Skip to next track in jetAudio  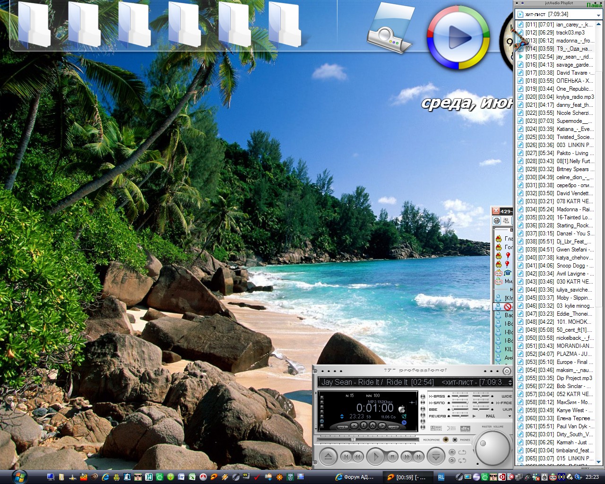tap(418, 457)
